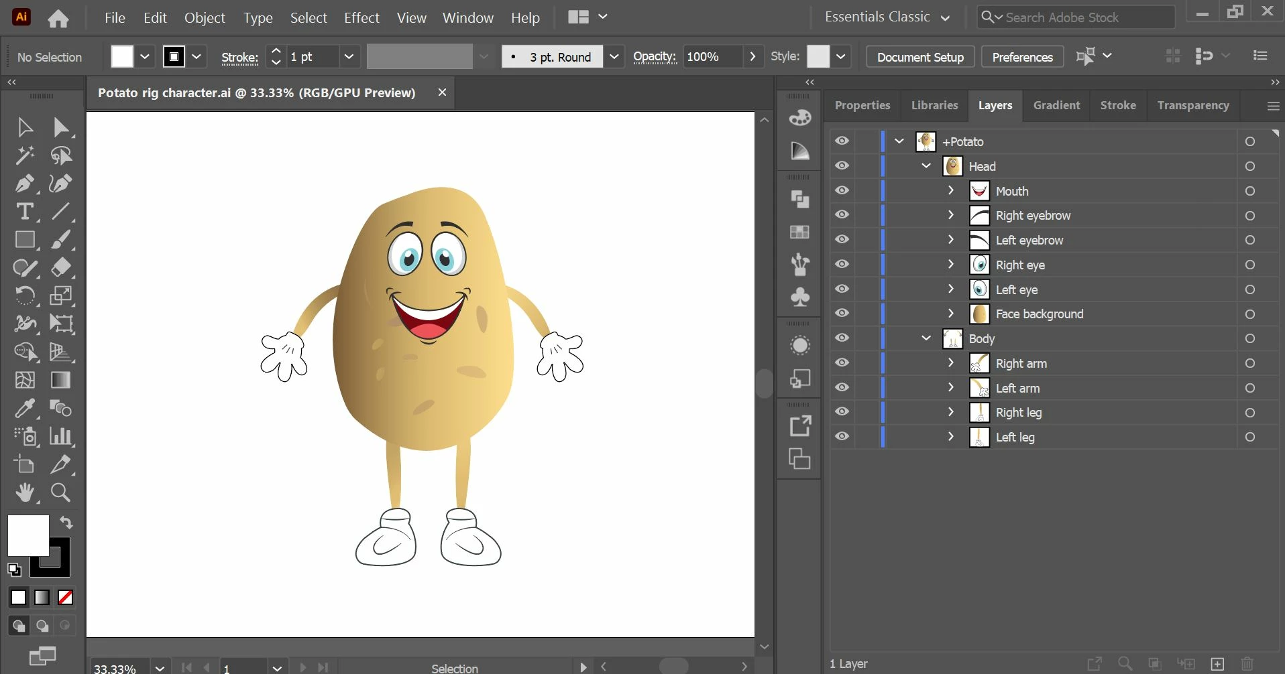
Task: Open the Effect menu
Action: [361, 18]
